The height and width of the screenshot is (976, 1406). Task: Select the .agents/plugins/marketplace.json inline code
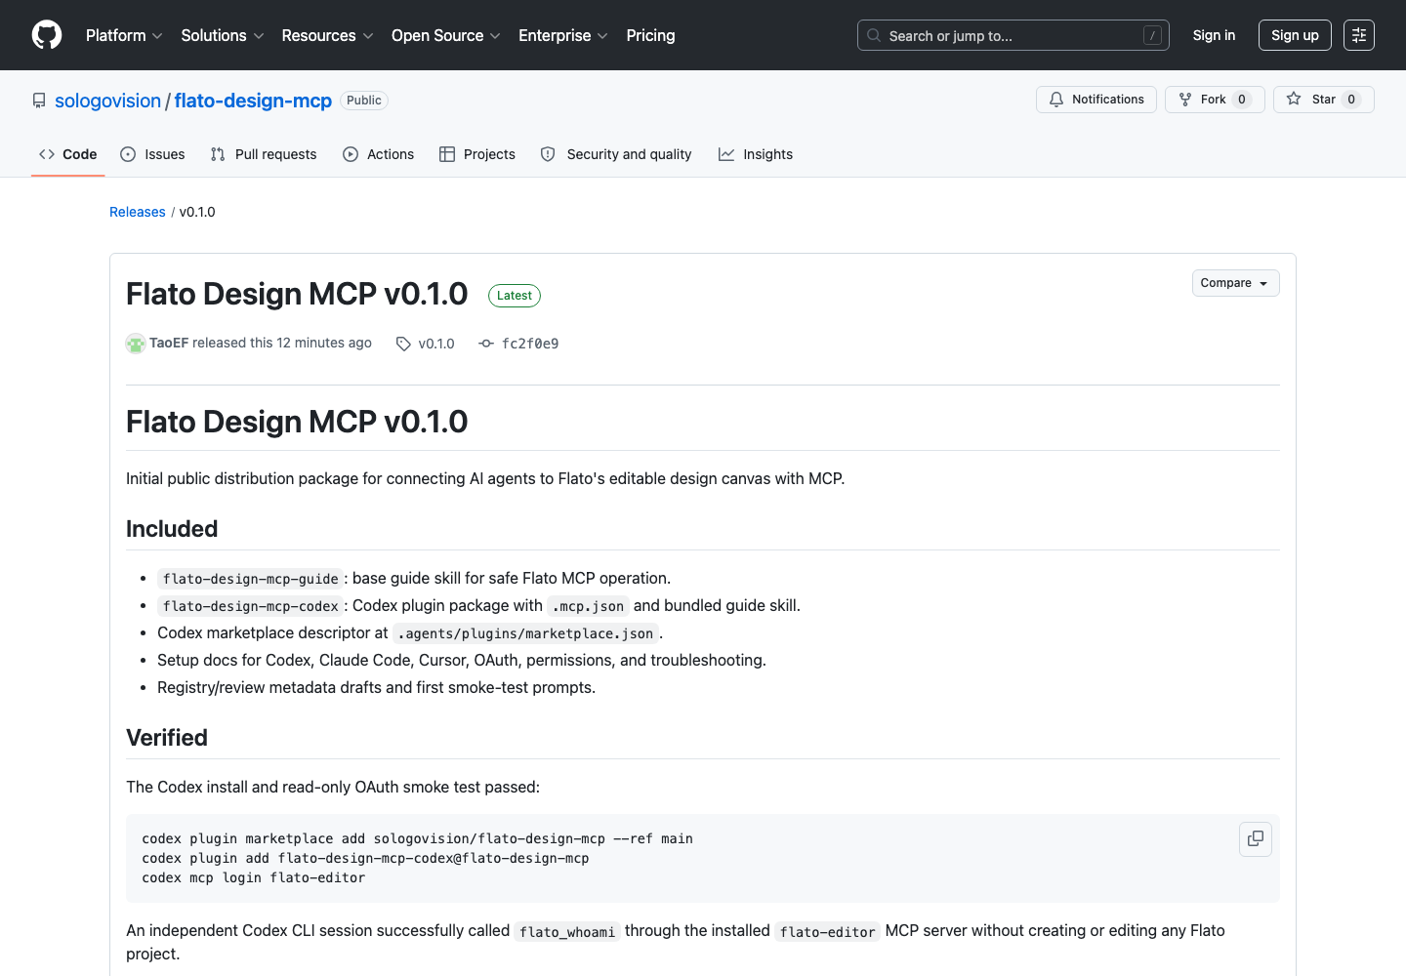coord(525,633)
